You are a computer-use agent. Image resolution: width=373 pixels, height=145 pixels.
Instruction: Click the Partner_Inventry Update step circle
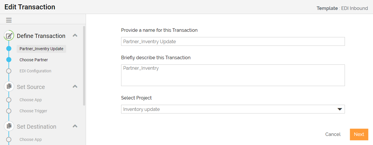tap(9, 49)
